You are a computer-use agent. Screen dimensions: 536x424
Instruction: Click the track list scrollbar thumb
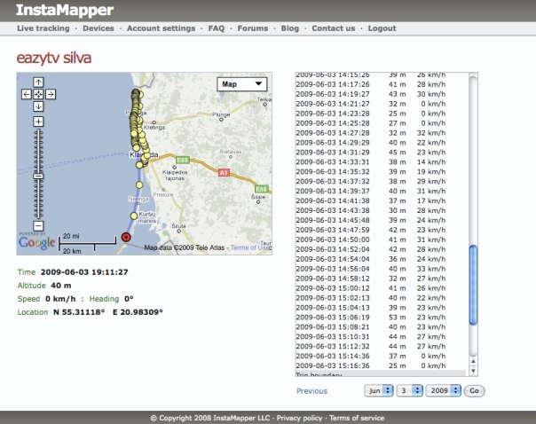click(x=473, y=285)
